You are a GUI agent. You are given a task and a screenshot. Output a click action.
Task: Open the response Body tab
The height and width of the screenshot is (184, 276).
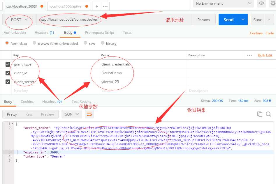click(8, 102)
